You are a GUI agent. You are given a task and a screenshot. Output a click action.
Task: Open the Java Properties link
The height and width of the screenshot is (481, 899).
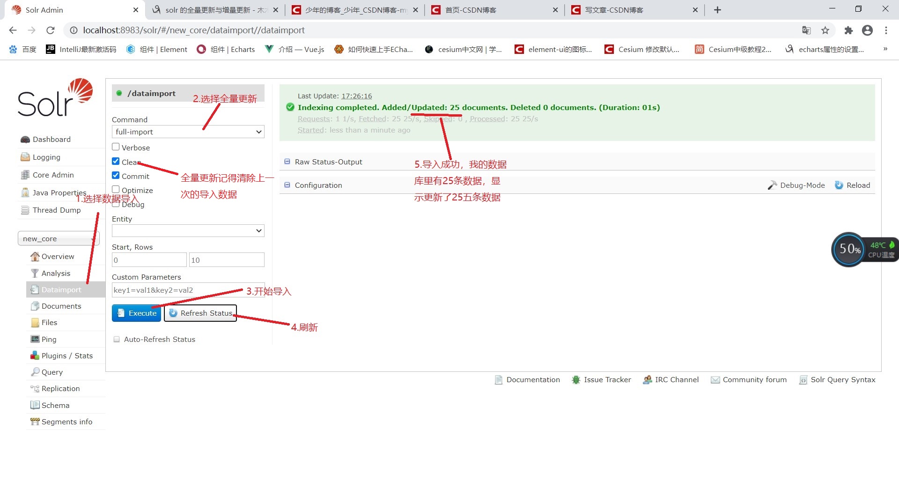59,193
